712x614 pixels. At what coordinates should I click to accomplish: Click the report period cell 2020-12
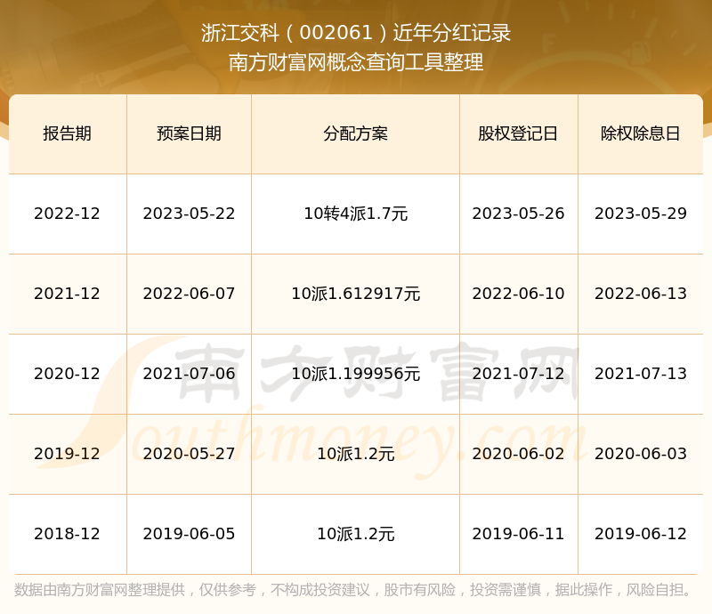pyautogui.click(x=68, y=374)
